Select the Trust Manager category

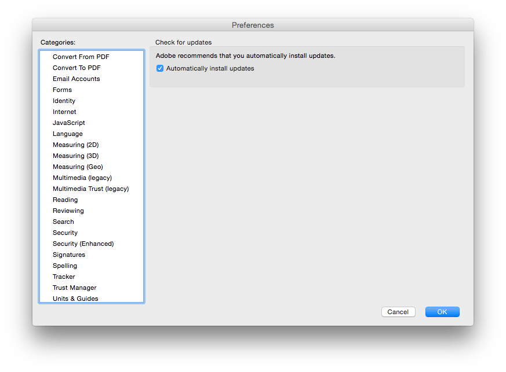(74, 288)
